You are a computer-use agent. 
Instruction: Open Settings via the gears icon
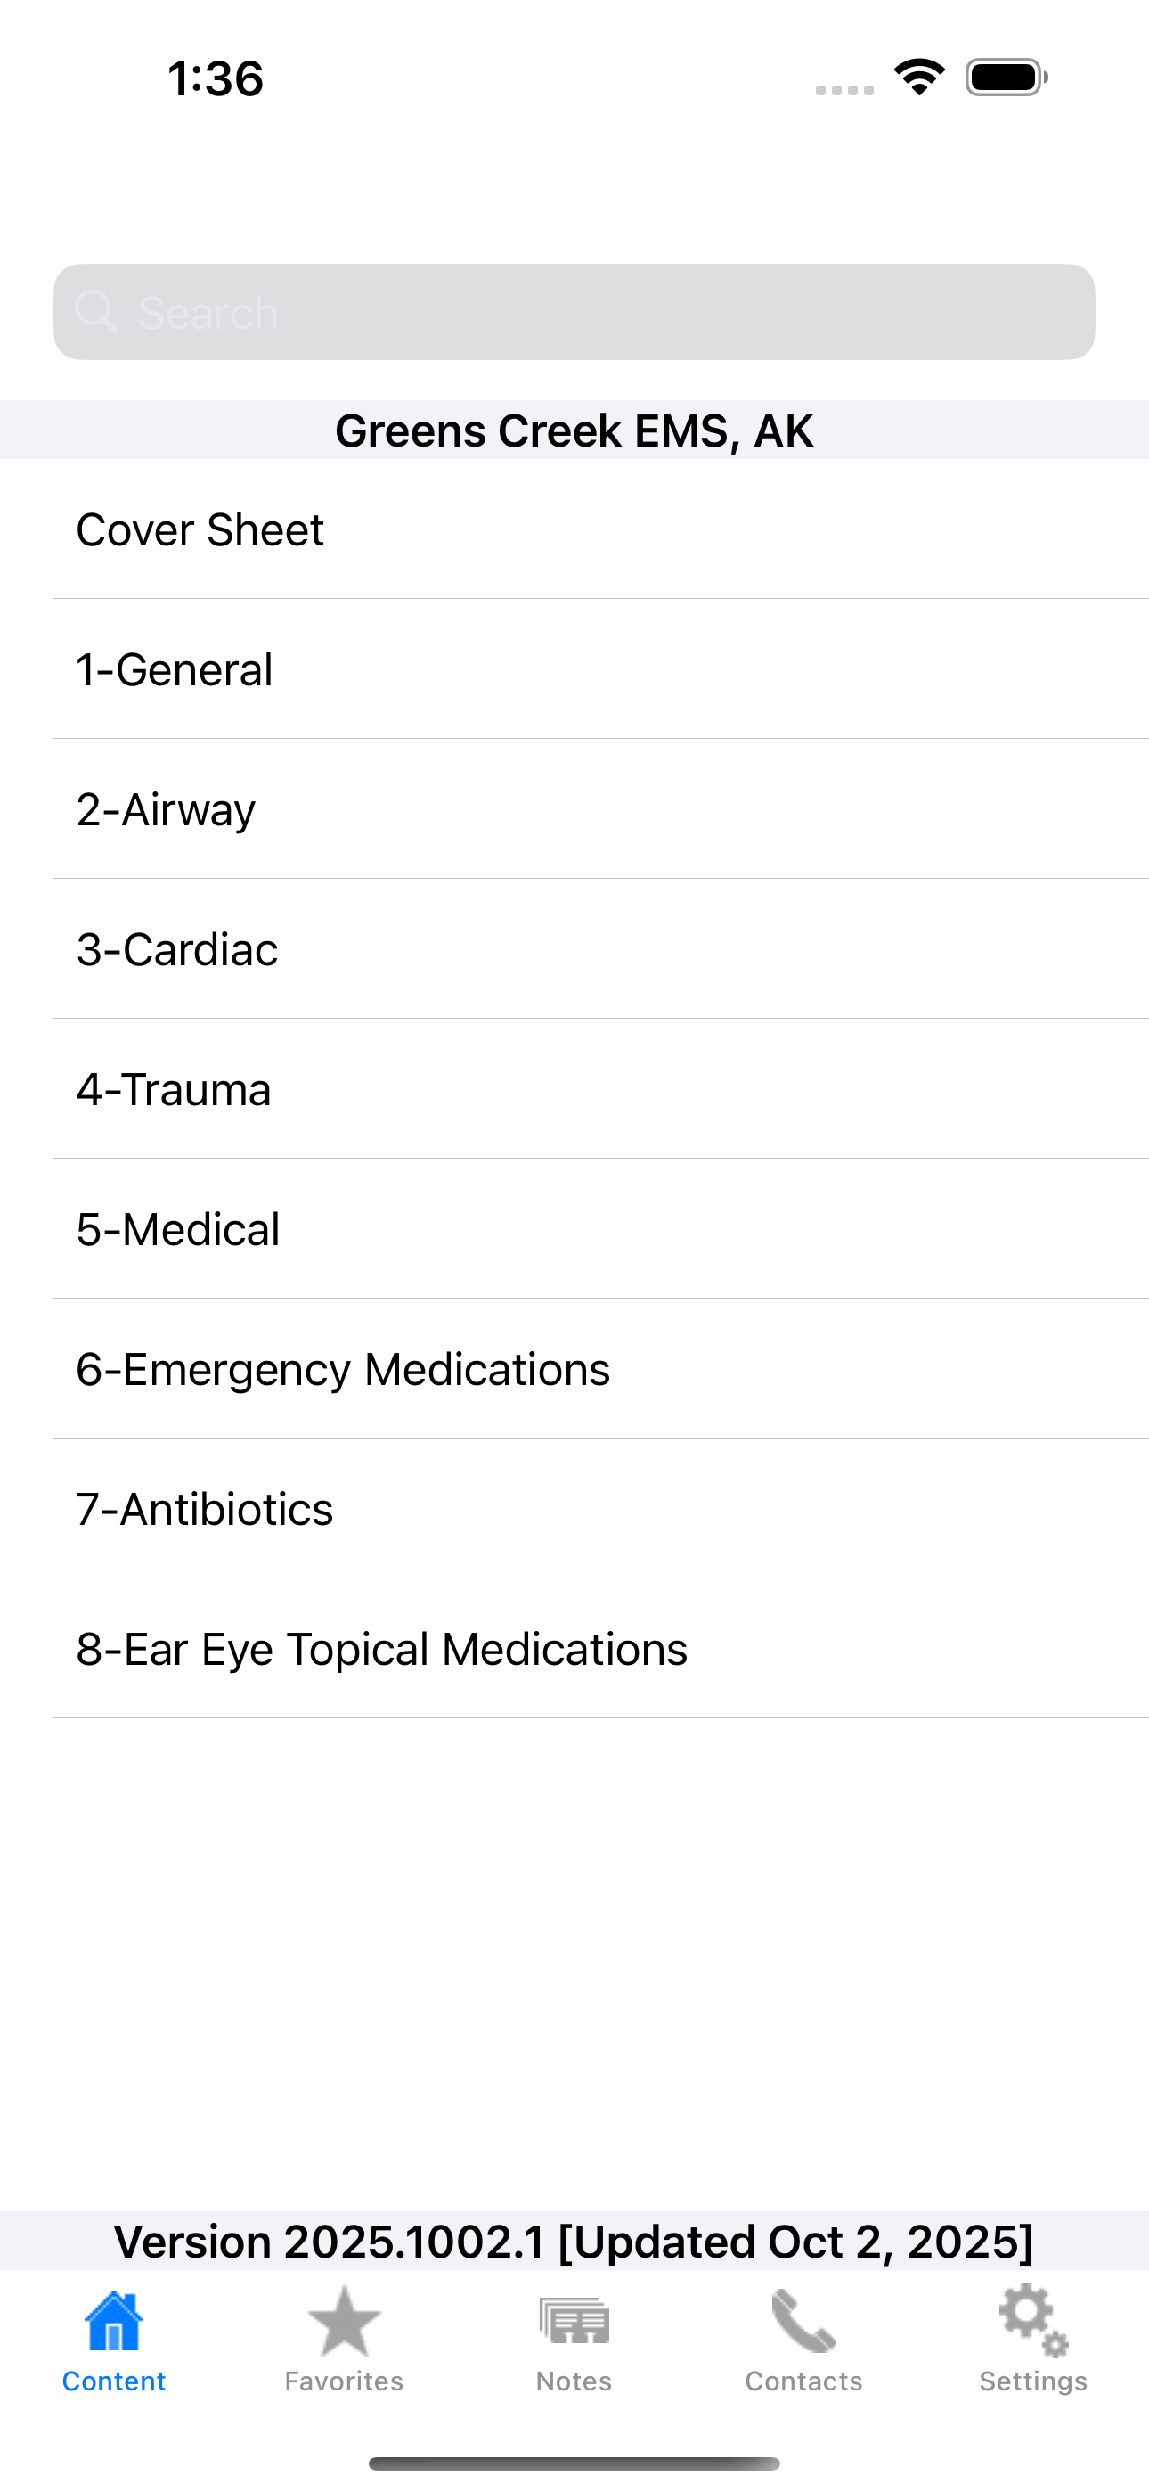point(1033,2322)
